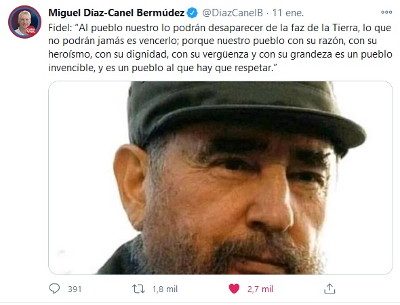Screen dimensions: 400x305
Task: Click the retweet arrows icon
Action: tap(138, 289)
